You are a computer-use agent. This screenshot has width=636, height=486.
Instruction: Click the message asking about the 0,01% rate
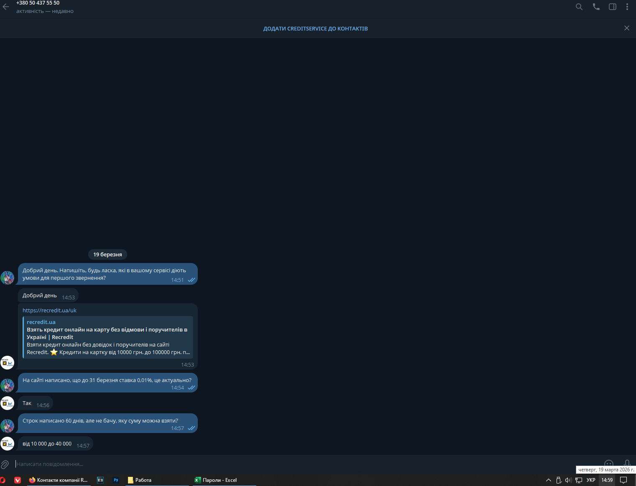coord(108,383)
